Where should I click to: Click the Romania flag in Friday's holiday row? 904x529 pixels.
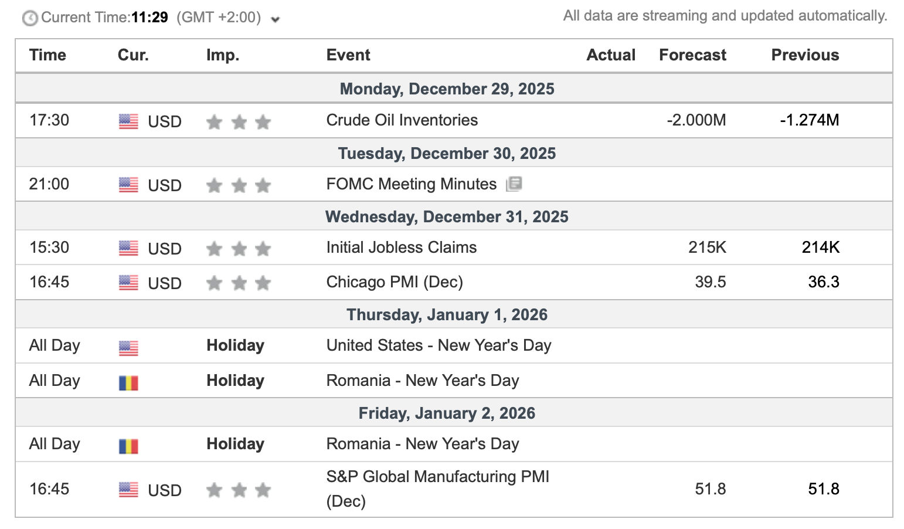[x=128, y=446]
